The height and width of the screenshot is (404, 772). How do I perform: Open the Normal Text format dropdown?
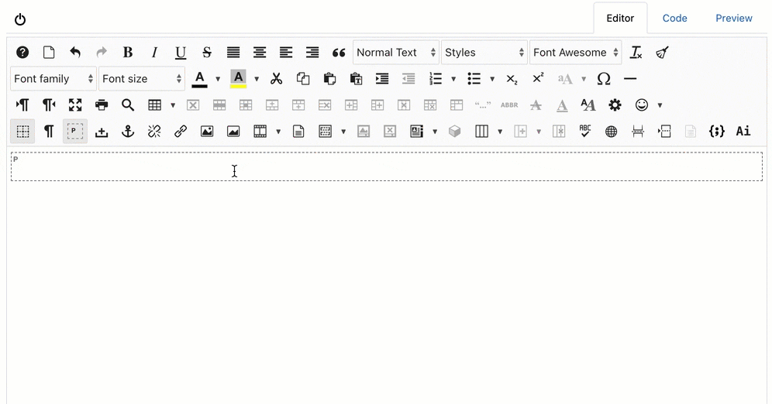[x=396, y=53]
